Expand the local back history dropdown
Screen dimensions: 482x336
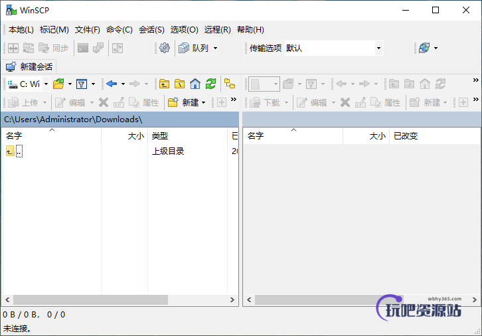tap(123, 84)
